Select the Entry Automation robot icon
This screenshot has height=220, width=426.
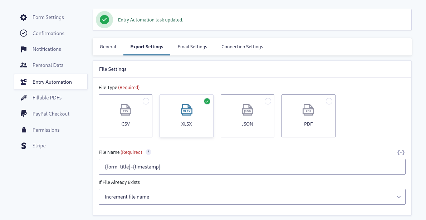click(23, 82)
